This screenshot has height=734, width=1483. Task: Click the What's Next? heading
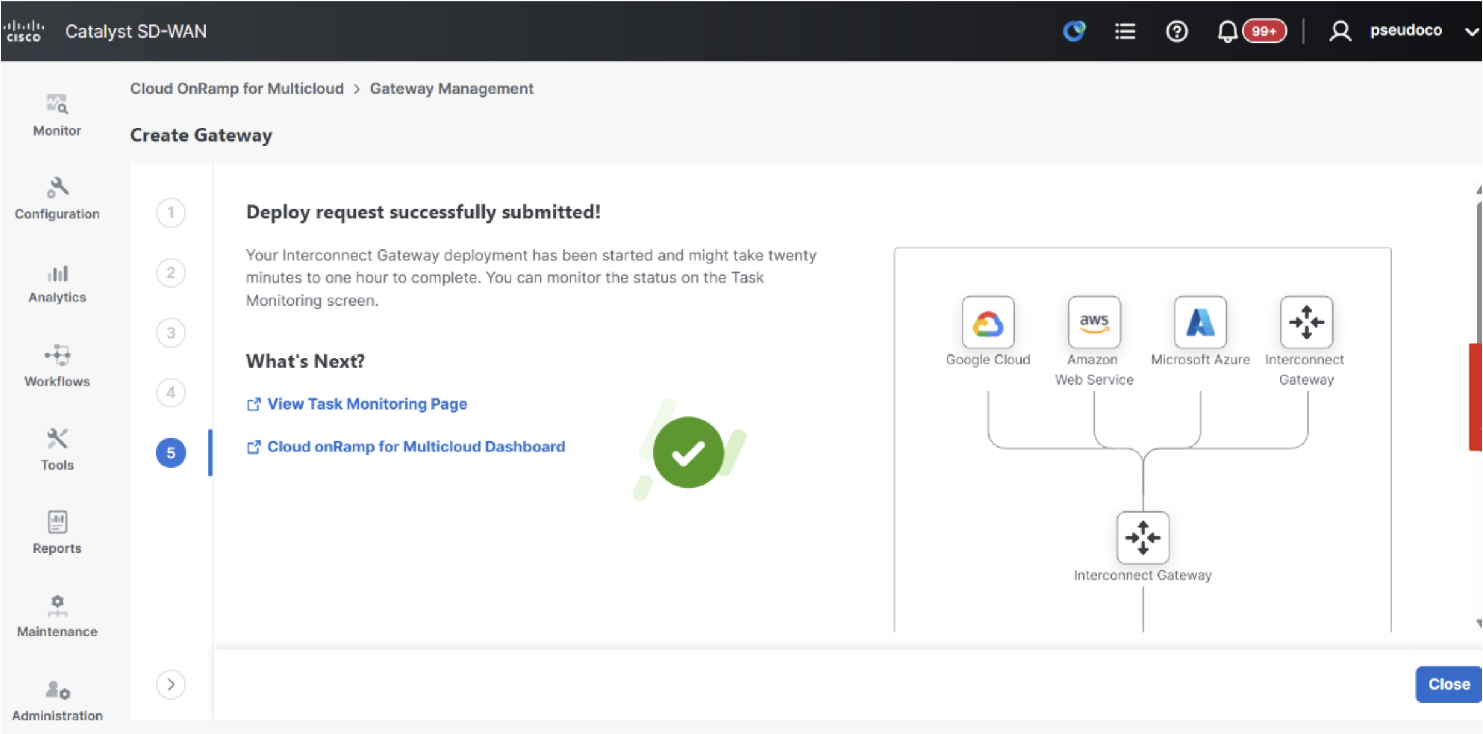click(305, 361)
